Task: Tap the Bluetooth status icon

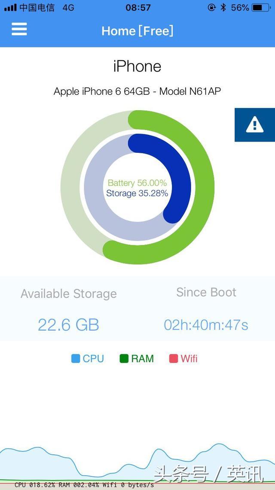Action: [x=223, y=8]
